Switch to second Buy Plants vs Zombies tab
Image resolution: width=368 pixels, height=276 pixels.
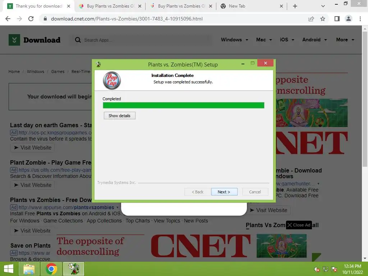(x=110, y=6)
